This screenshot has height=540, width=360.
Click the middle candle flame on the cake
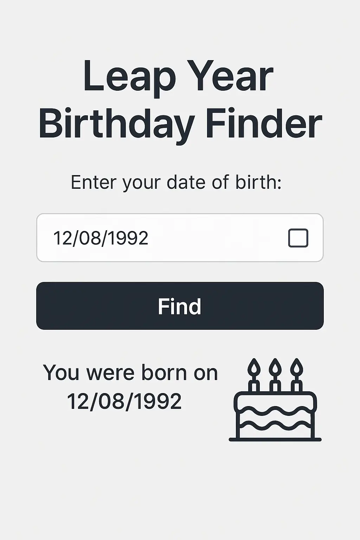[x=275, y=367]
